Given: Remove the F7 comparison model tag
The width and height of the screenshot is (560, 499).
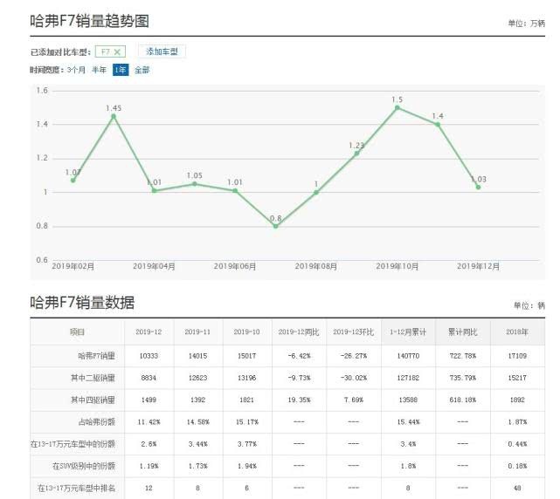Looking at the screenshot, I should (117, 52).
